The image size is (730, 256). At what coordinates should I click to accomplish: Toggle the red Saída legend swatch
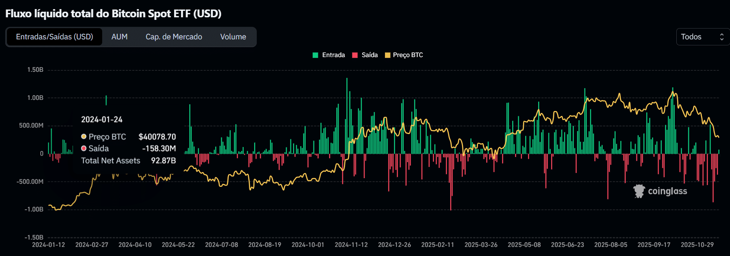(355, 55)
